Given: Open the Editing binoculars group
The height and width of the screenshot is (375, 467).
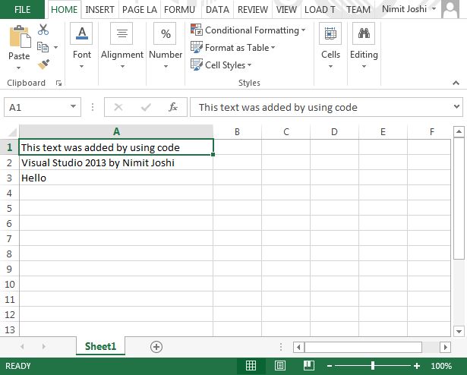Looking at the screenshot, I should tap(364, 33).
